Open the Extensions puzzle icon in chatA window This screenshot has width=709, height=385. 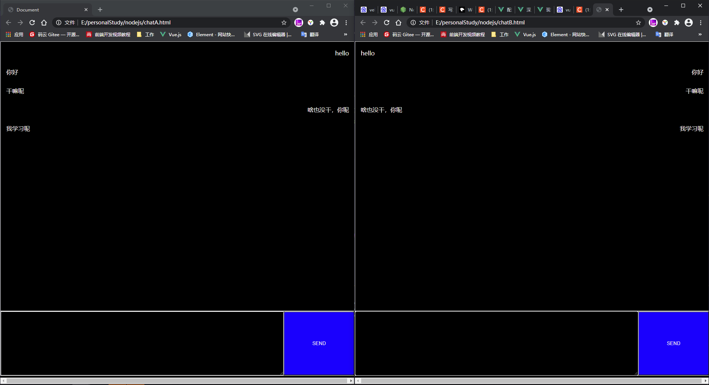[322, 23]
